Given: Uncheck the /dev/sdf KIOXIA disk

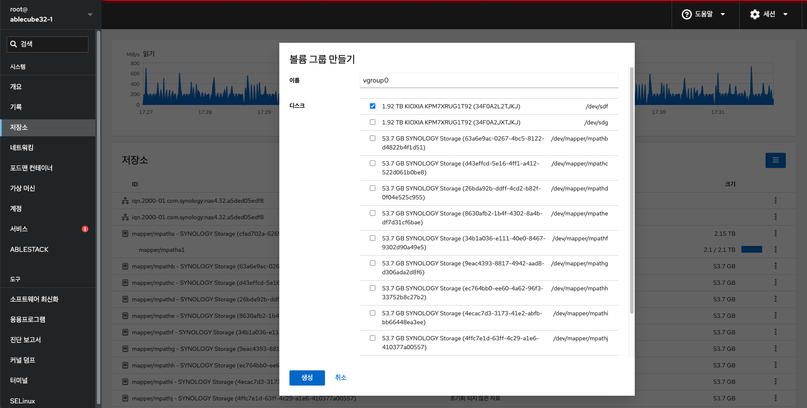Looking at the screenshot, I should click(x=372, y=106).
